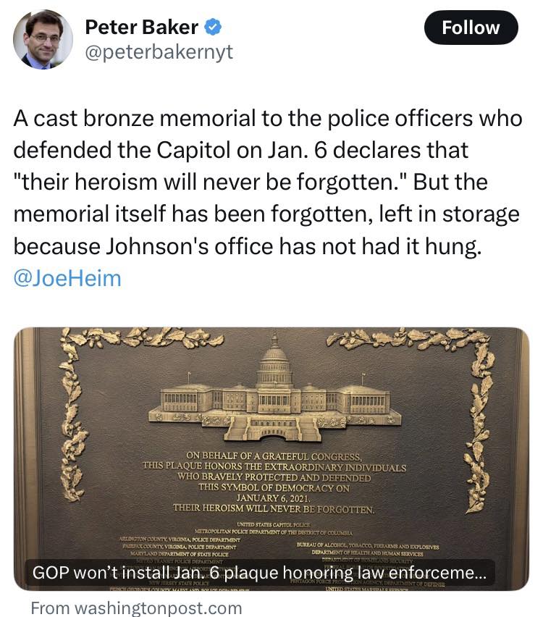Click the "Their heroism will never be forgotten" plaque line
Image resolution: width=543 pixels, height=617 pixels.
pos(274,508)
